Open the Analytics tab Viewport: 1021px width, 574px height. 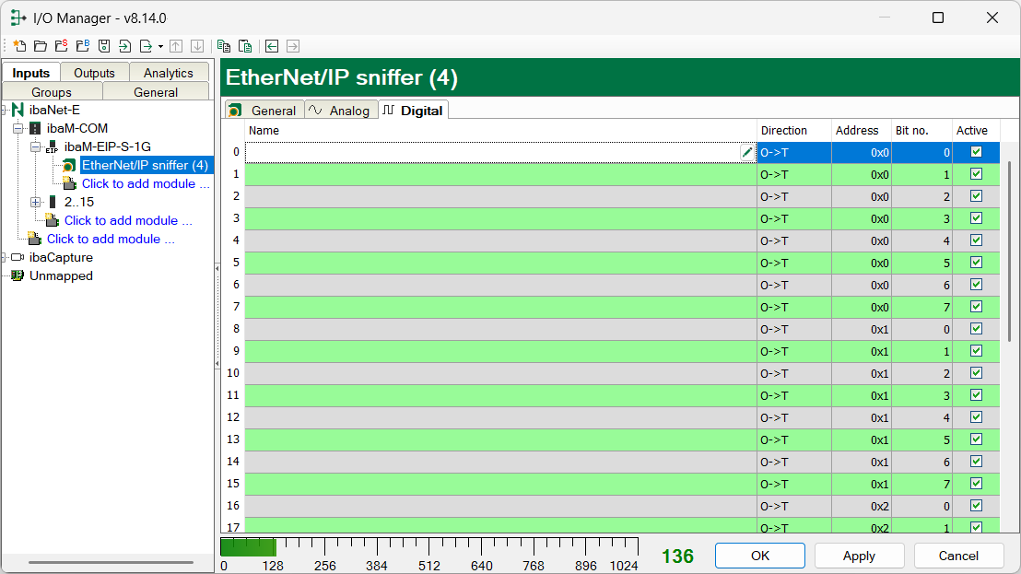click(x=169, y=73)
